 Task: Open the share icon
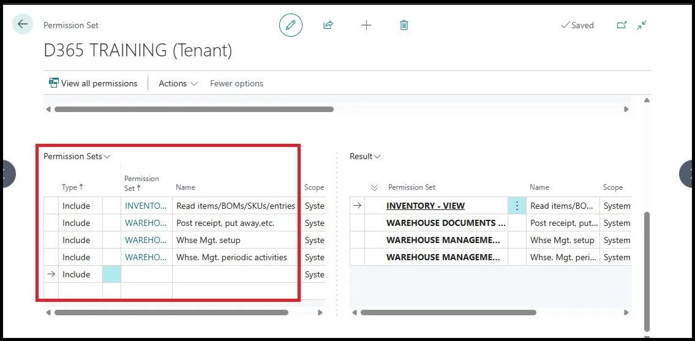(328, 25)
